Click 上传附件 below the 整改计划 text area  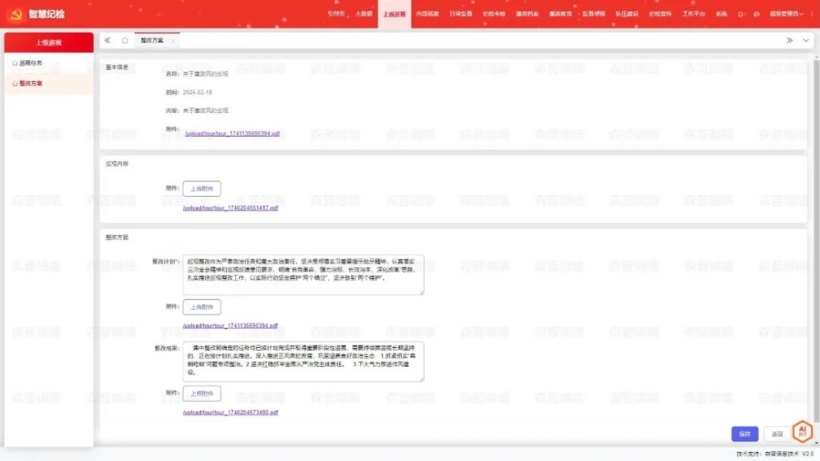tap(202, 307)
